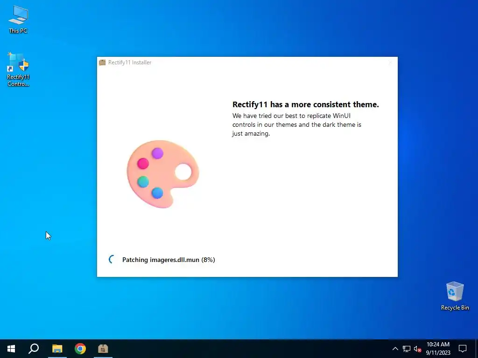This screenshot has width=478, height=358.
Task: Open taskbar search magnifier
Action: pos(34,349)
